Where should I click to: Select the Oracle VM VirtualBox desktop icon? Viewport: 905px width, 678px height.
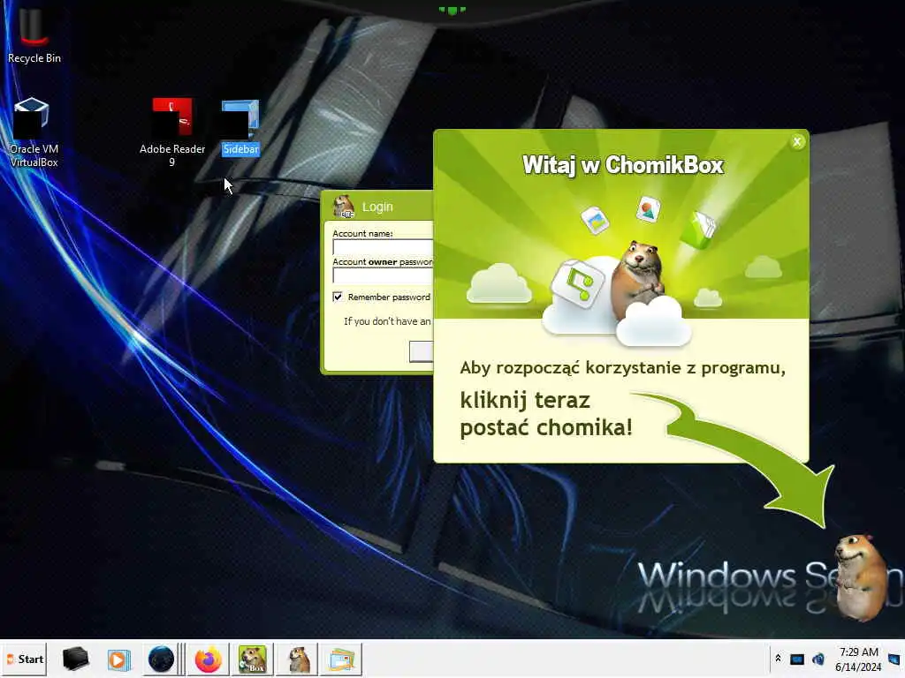34,132
